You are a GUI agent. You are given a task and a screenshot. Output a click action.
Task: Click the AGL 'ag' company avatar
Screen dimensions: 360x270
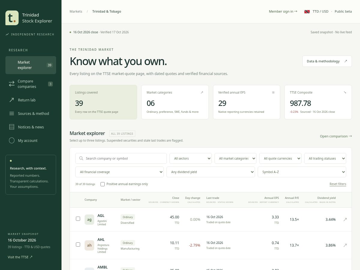[x=89, y=219]
